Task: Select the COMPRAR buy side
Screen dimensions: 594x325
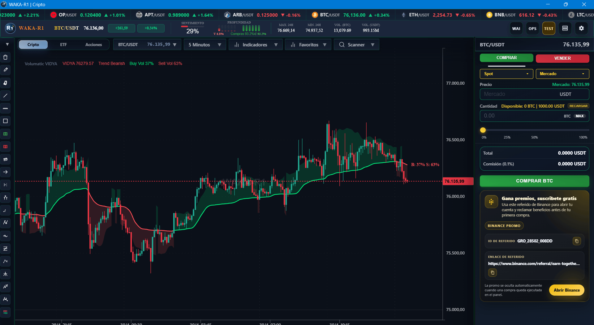Action: coord(506,58)
